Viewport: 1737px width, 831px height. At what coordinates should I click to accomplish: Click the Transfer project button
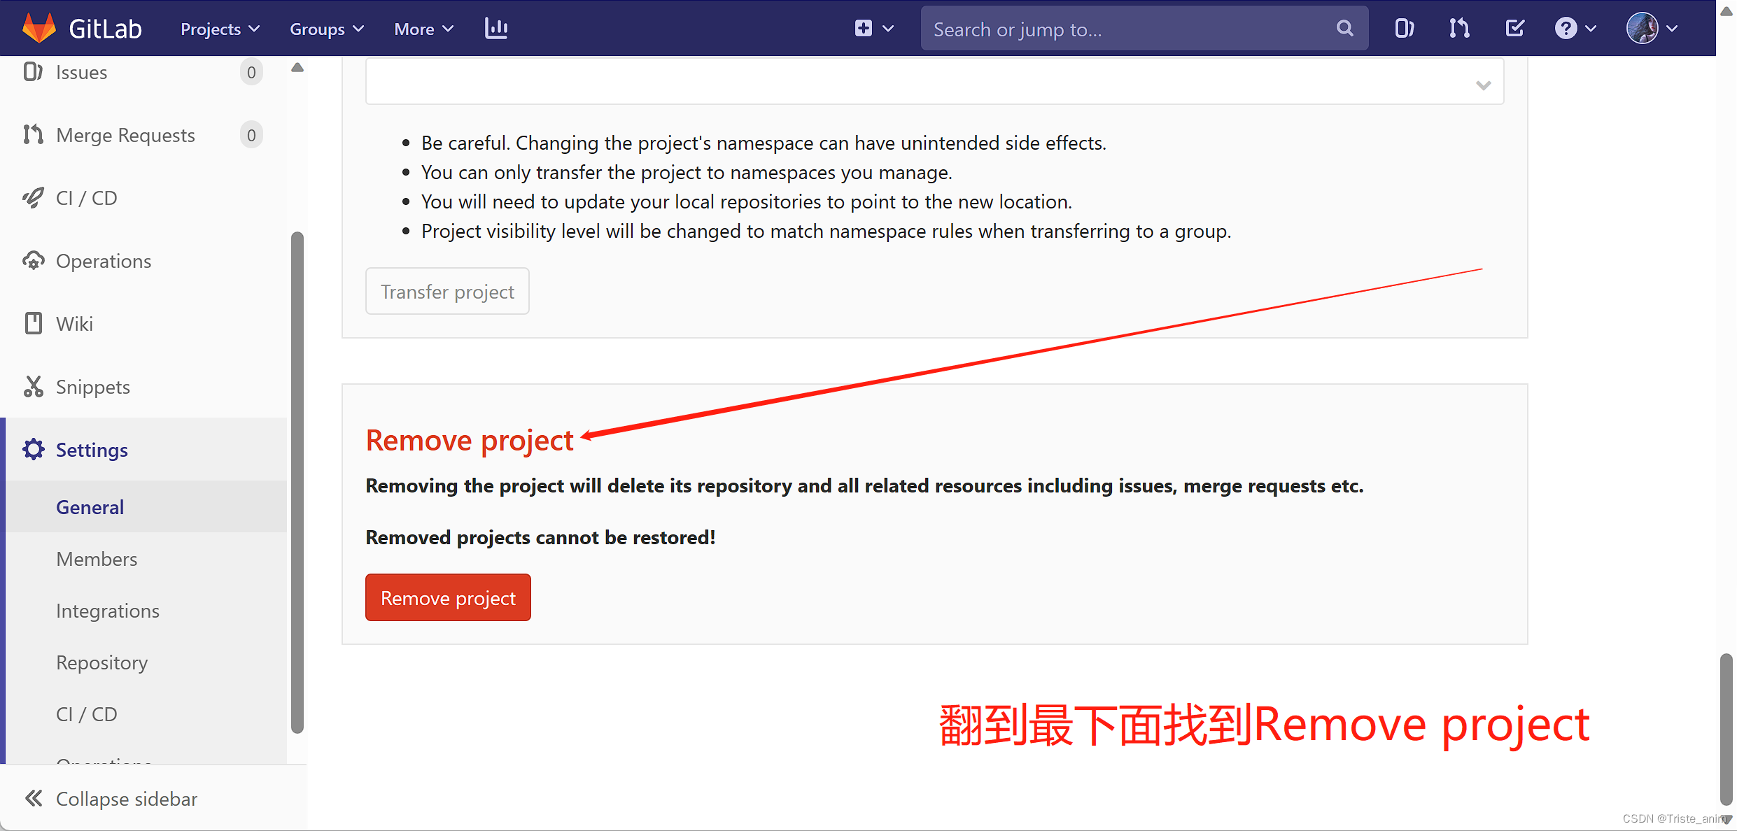pos(447,292)
